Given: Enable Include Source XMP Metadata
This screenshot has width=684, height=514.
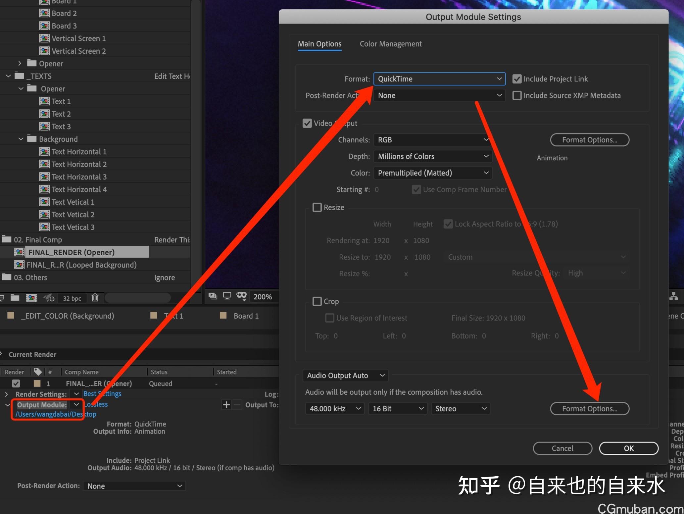Looking at the screenshot, I should (517, 95).
